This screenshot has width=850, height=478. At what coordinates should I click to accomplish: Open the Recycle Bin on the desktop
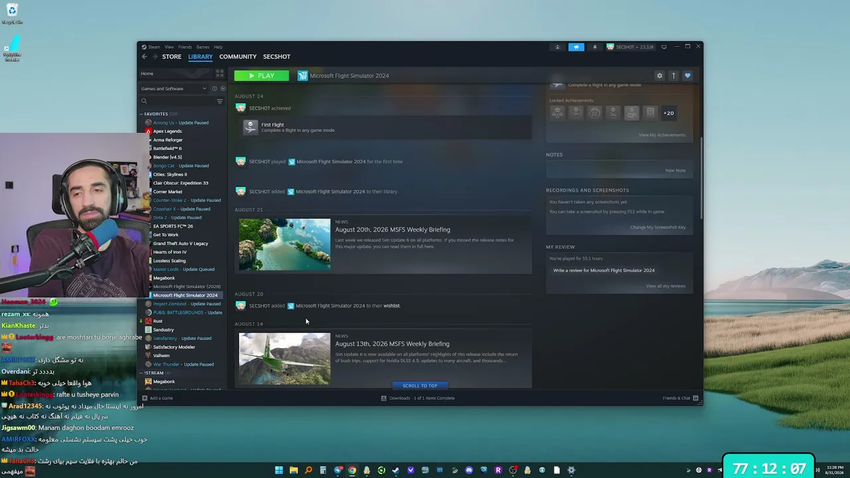tap(12, 13)
